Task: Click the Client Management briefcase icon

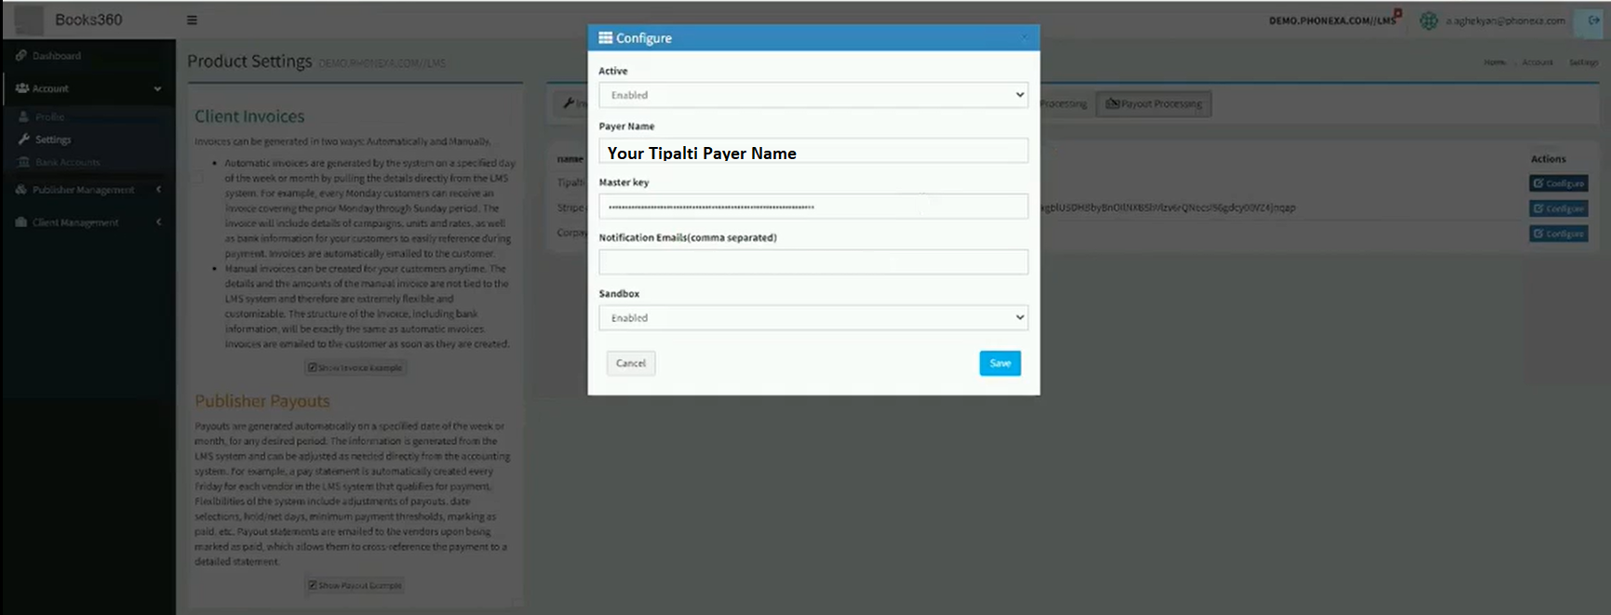Action: (x=20, y=222)
